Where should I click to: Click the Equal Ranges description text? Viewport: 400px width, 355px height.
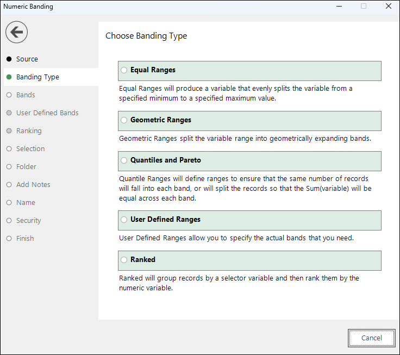click(x=236, y=93)
